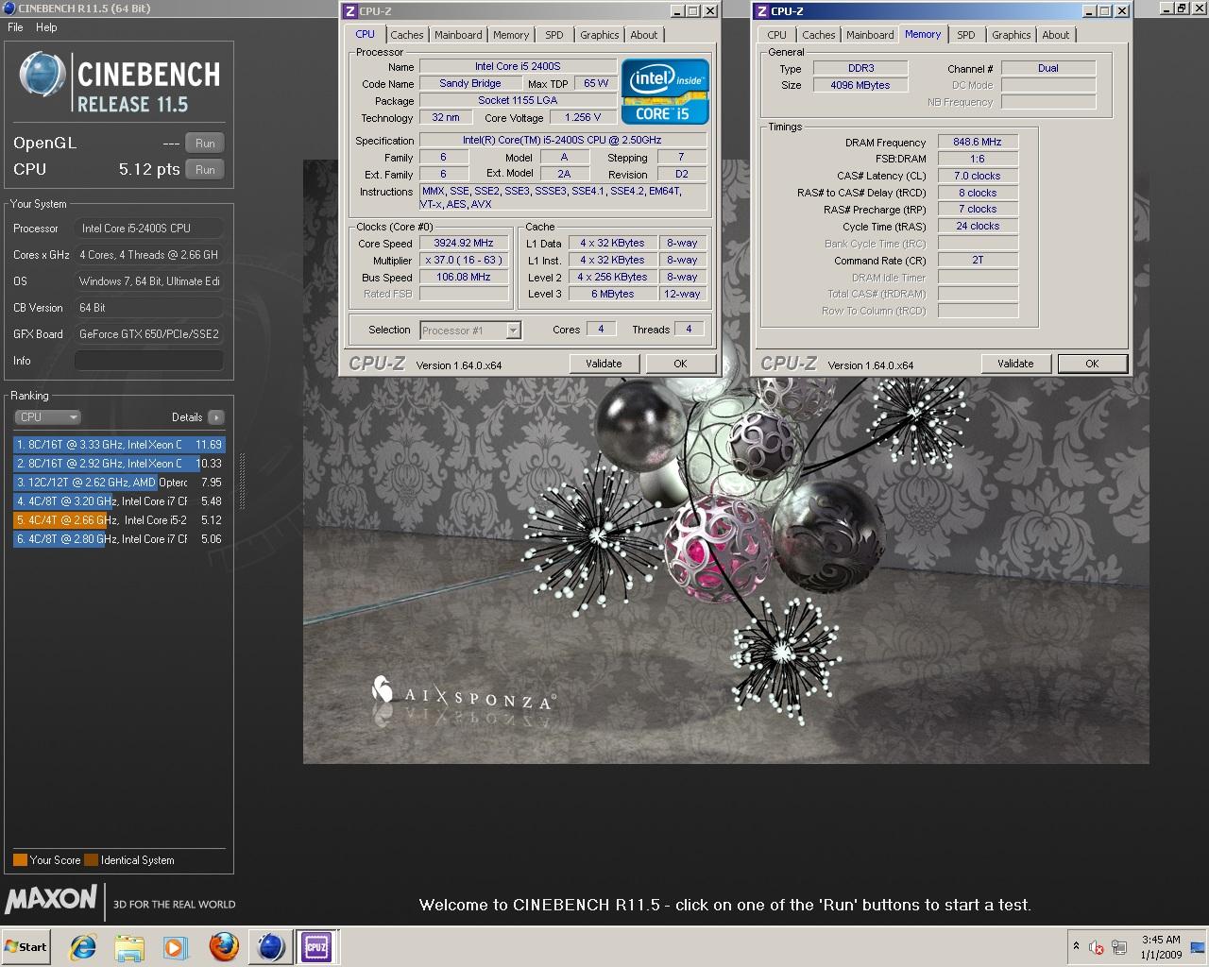Open the CPU ranking type dropdown
1209x967 pixels.
[x=47, y=417]
